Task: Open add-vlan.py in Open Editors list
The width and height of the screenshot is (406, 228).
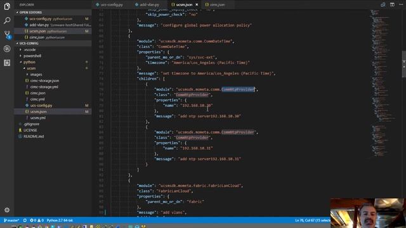Action: [39, 25]
